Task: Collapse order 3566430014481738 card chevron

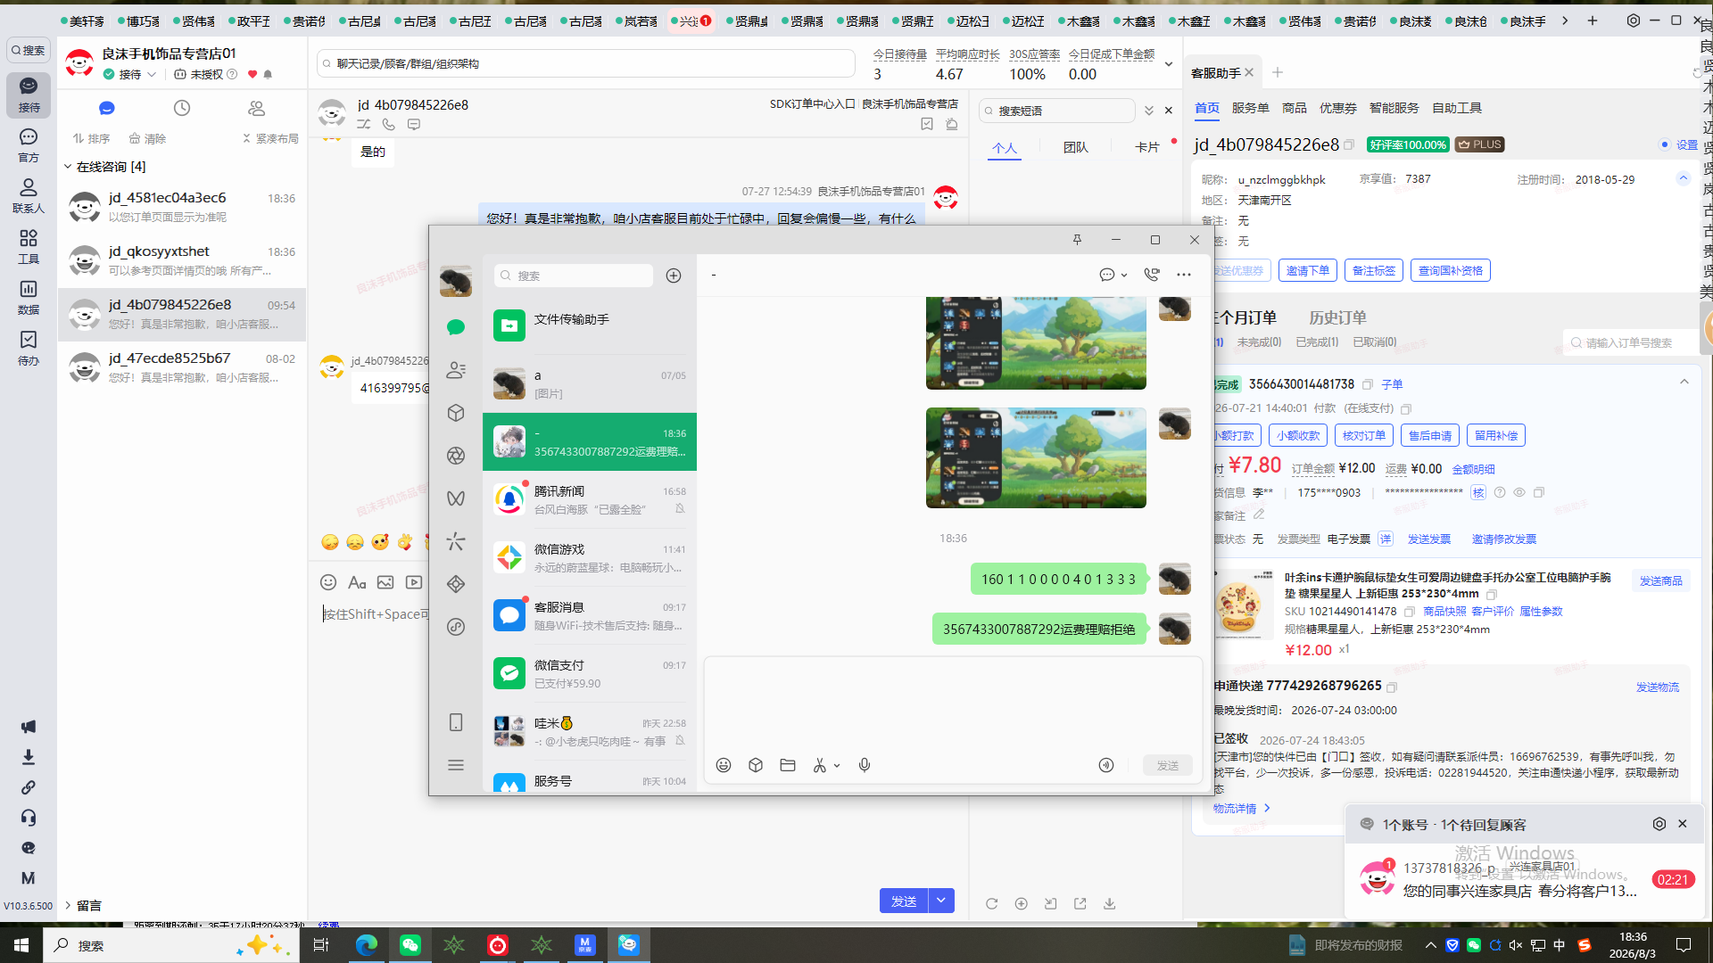Action: point(1684,383)
